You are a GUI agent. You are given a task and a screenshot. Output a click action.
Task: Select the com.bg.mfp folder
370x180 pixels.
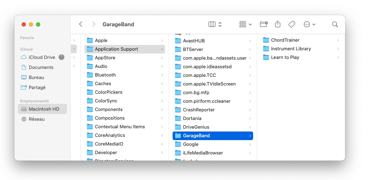pos(213,92)
